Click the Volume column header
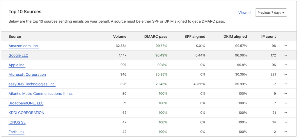Image resolution: width=298 pixels, height=138 pixels. point(120,37)
